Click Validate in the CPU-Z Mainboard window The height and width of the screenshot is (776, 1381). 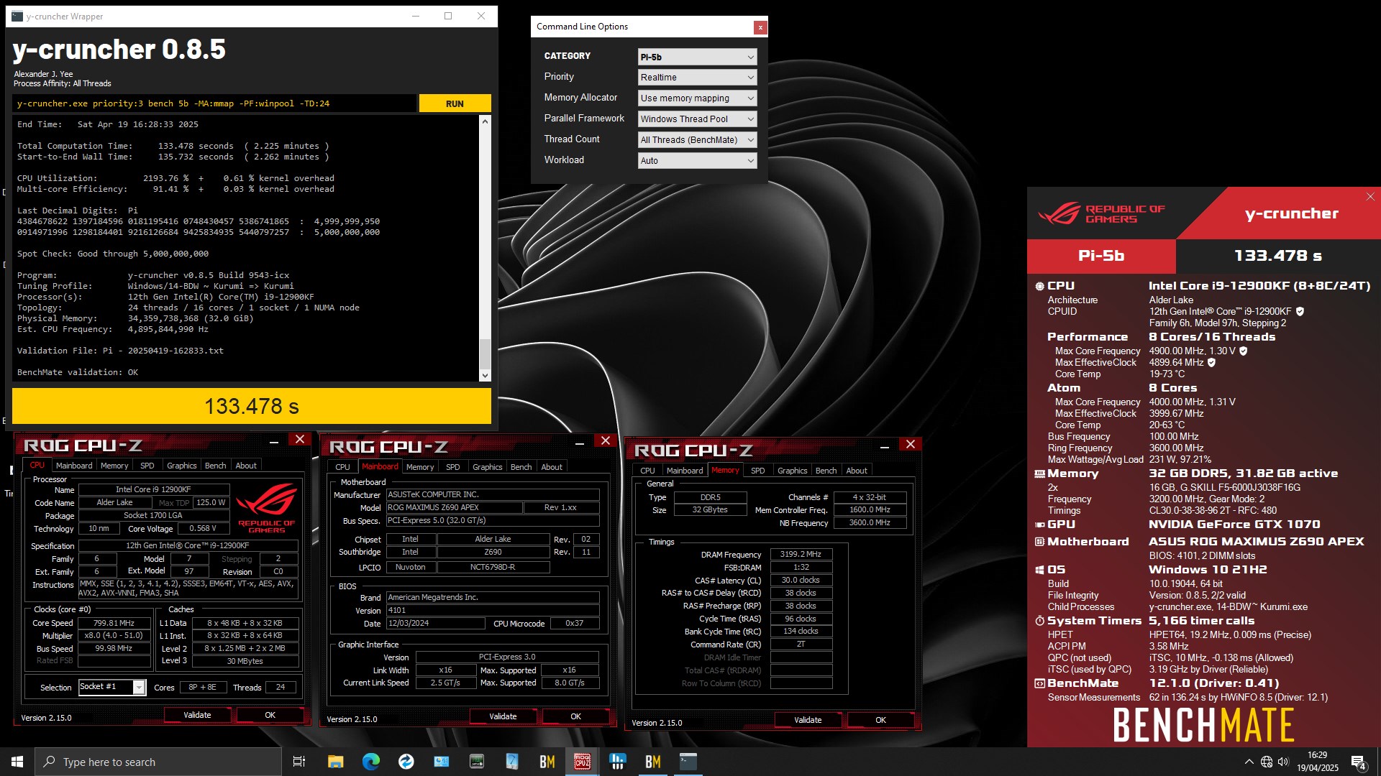(503, 716)
